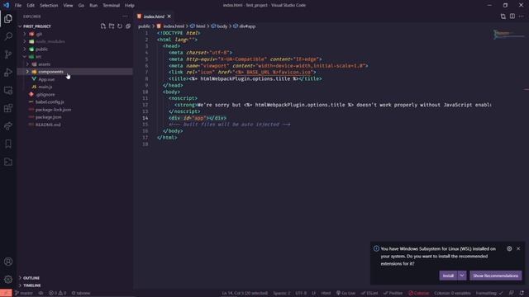The width and height of the screenshot is (529, 297).
Task: Click the public breadcrumb item
Action: pyautogui.click(x=144, y=26)
